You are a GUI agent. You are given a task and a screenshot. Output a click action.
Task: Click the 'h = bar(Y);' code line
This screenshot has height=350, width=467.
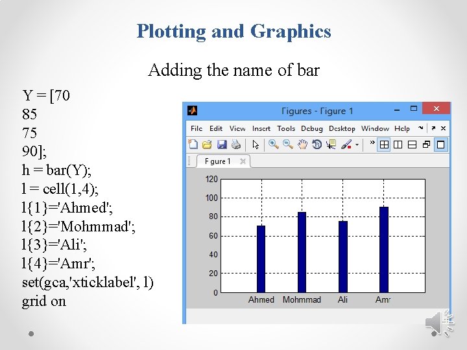56,170
